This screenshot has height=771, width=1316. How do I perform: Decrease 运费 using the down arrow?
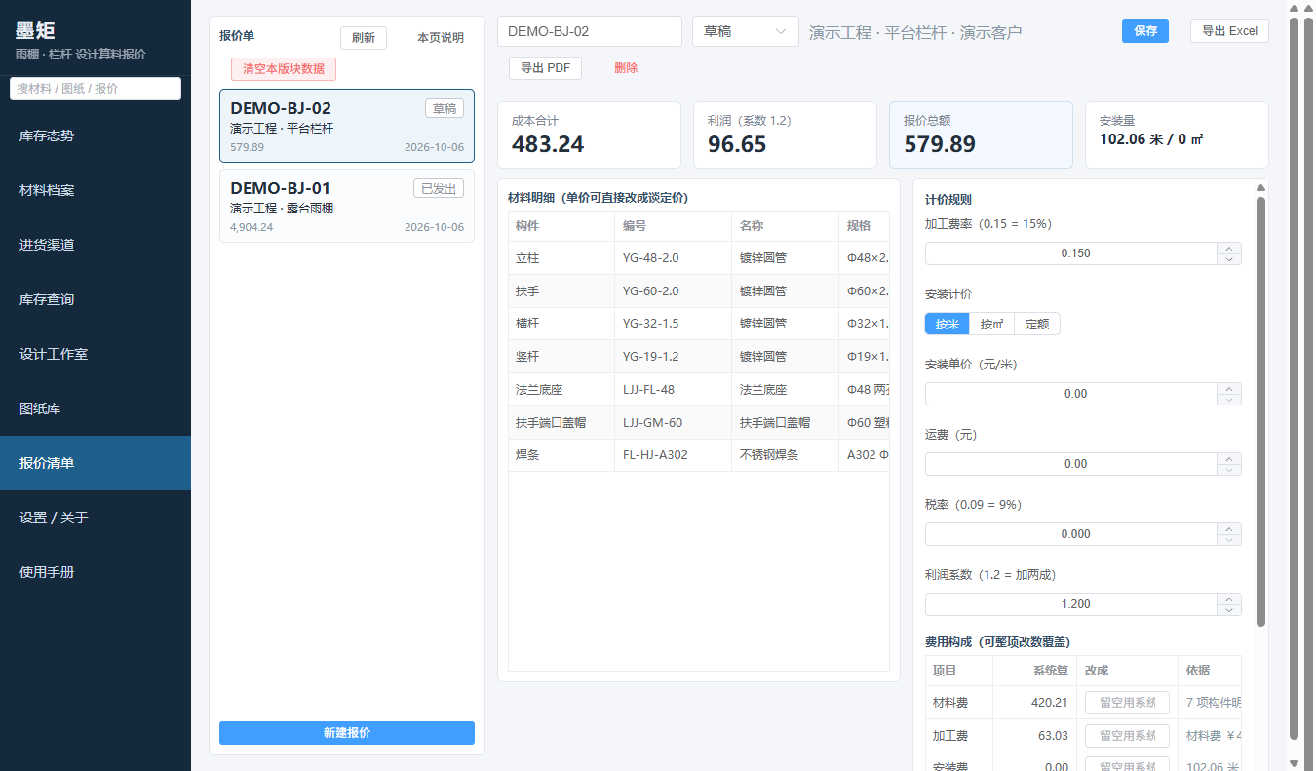[x=1229, y=469]
